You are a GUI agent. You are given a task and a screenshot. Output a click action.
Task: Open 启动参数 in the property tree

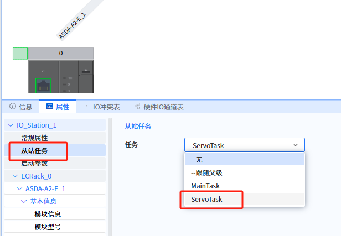[34, 163]
